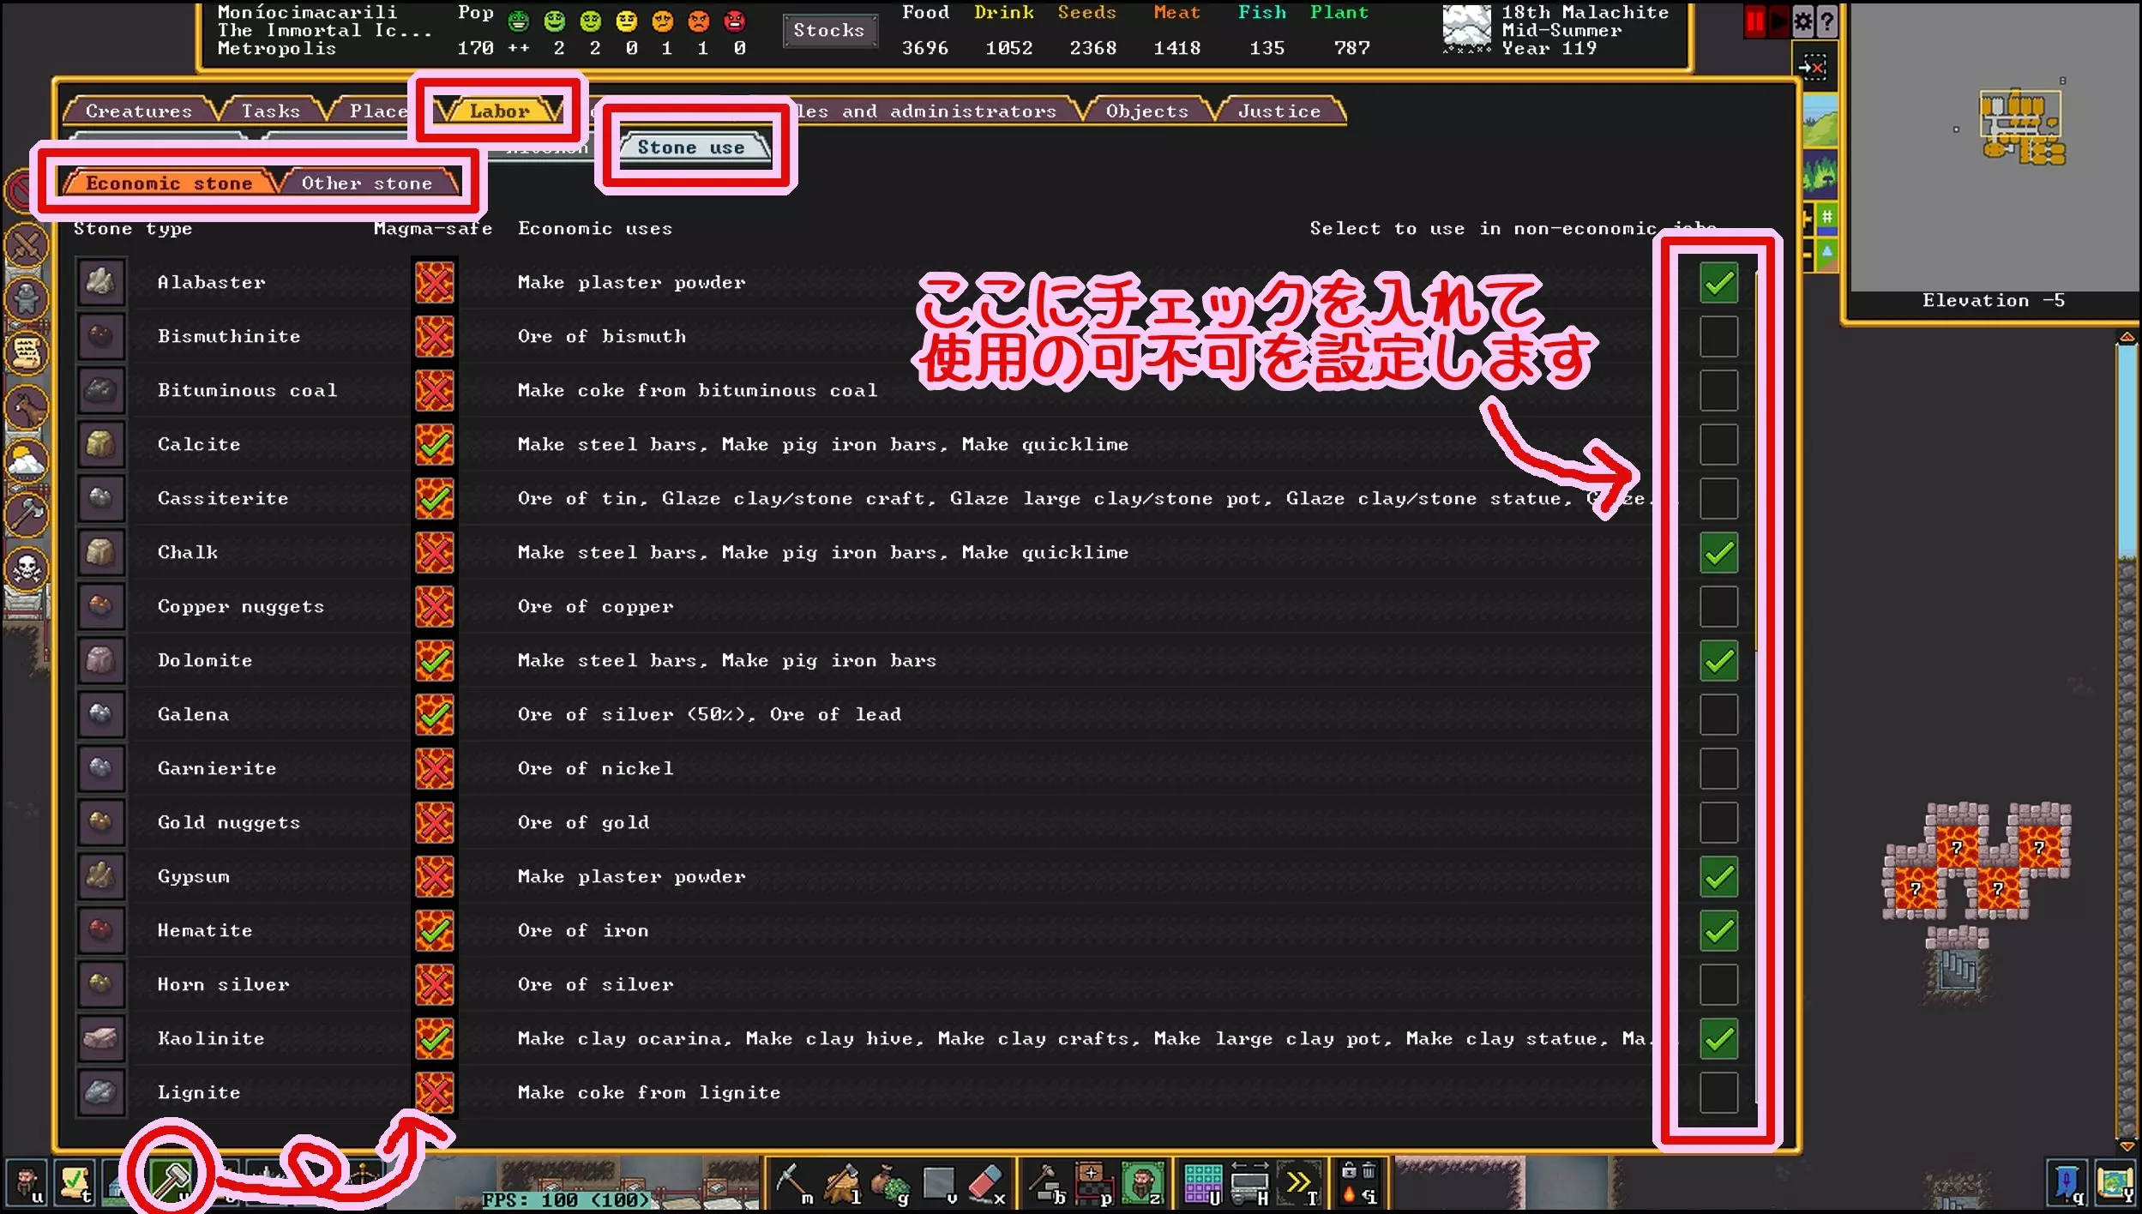Open the Creatures tab
2142x1214 pixels.
(138, 111)
